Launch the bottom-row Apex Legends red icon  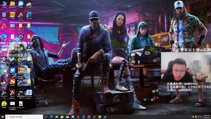pyautogui.click(x=12, y=94)
